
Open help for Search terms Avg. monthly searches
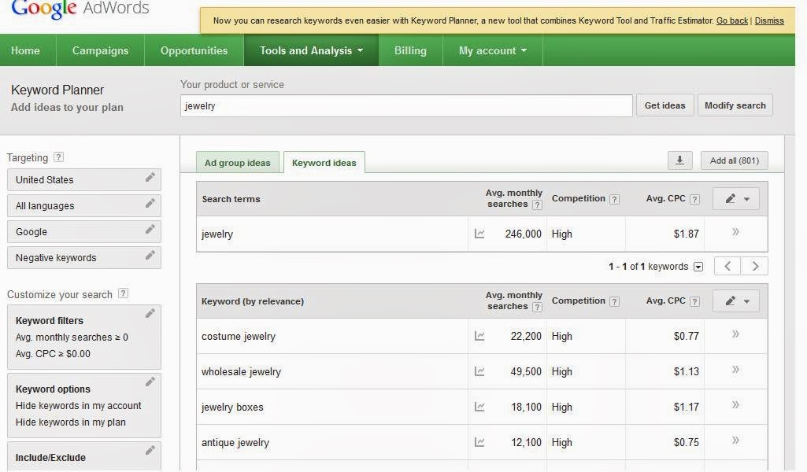click(537, 205)
